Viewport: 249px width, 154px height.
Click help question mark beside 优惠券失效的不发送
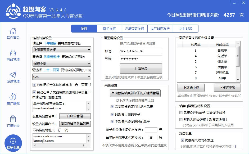coord(235,147)
